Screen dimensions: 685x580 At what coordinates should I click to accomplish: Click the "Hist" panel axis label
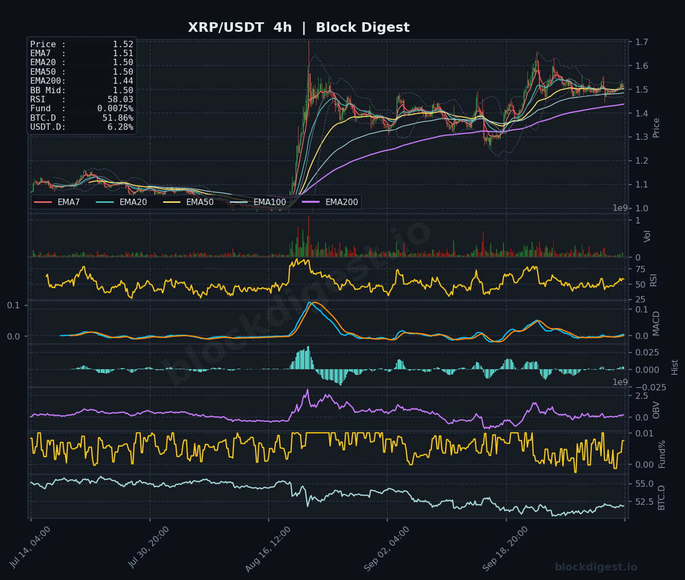(675, 367)
